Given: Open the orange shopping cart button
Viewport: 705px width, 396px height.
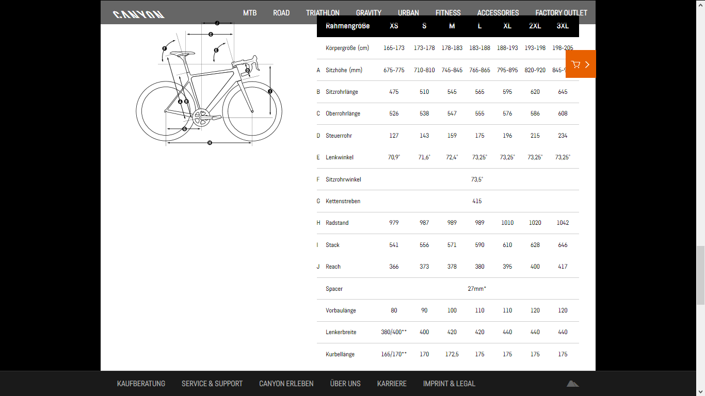Looking at the screenshot, I should (x=581, y=64).
